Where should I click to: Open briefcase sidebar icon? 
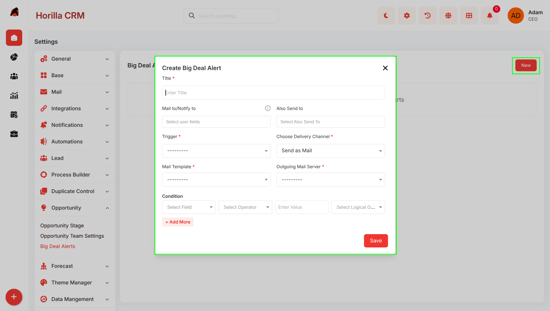(x=14, y=134)
